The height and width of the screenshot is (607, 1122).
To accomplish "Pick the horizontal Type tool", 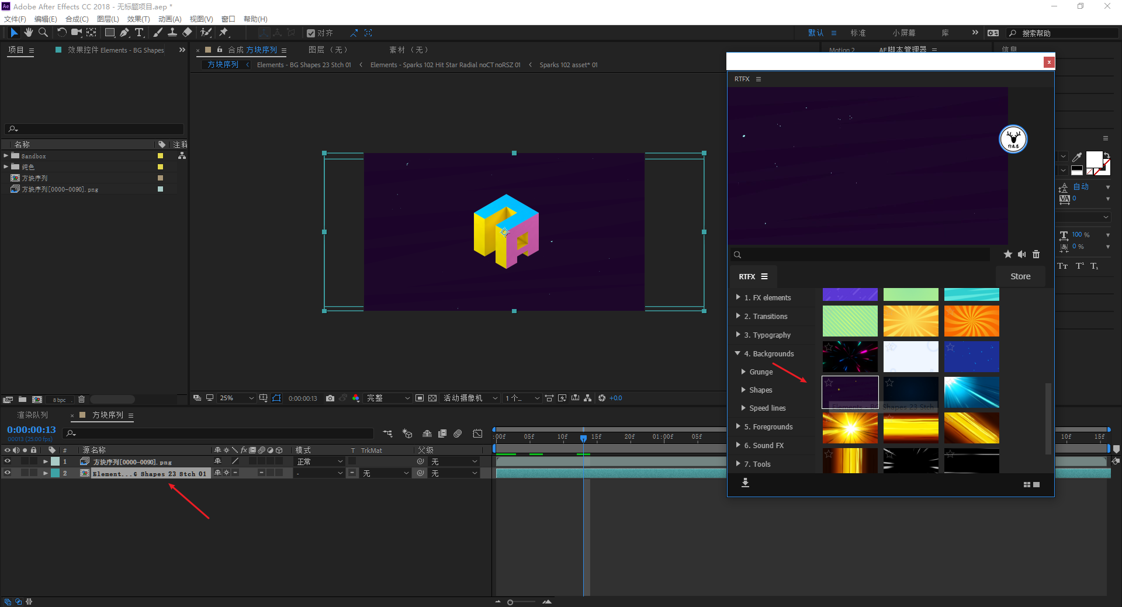I will 139,33.
